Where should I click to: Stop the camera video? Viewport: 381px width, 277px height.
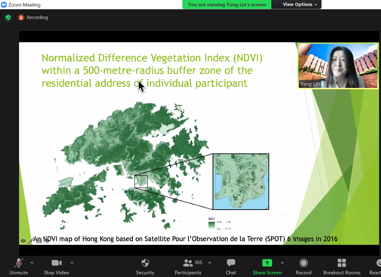(56, 266)
